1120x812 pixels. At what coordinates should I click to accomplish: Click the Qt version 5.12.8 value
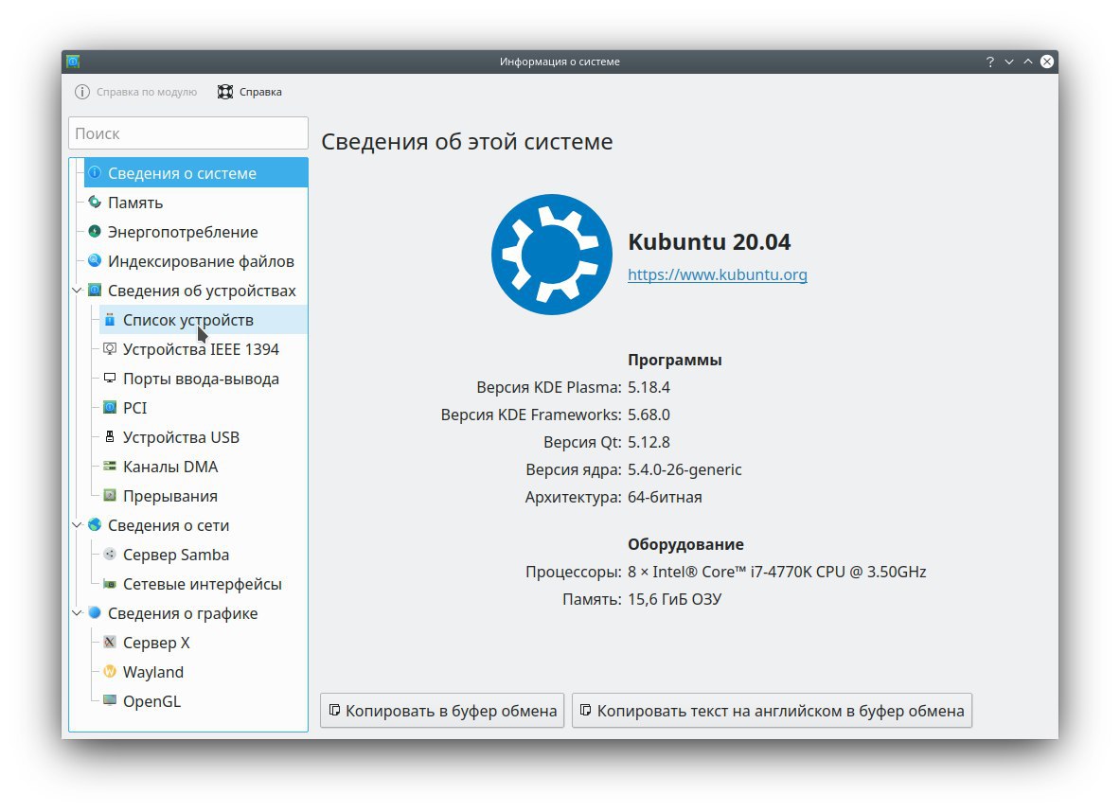[649, 442]
